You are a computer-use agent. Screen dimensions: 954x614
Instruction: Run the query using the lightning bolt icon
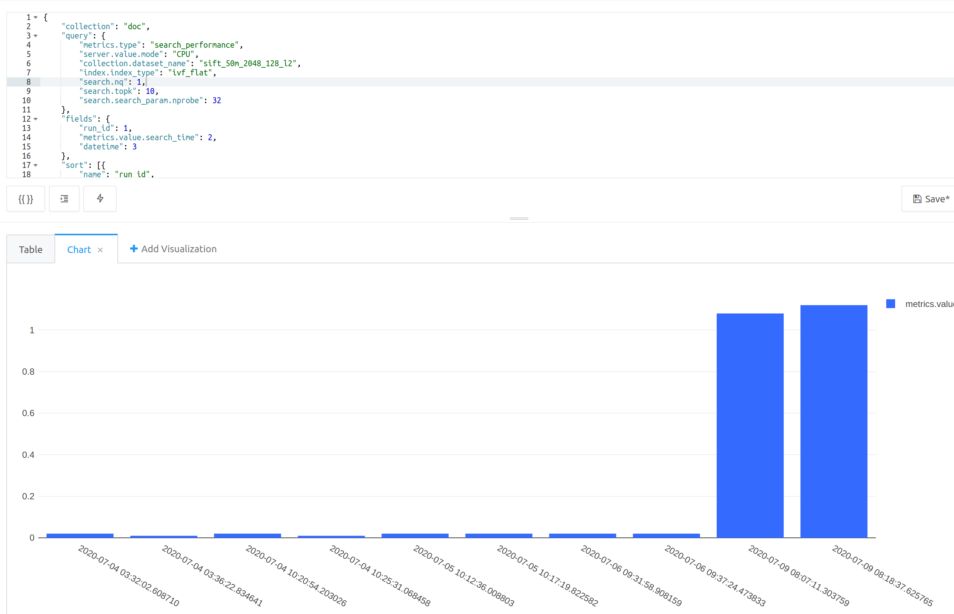point(100,199)
